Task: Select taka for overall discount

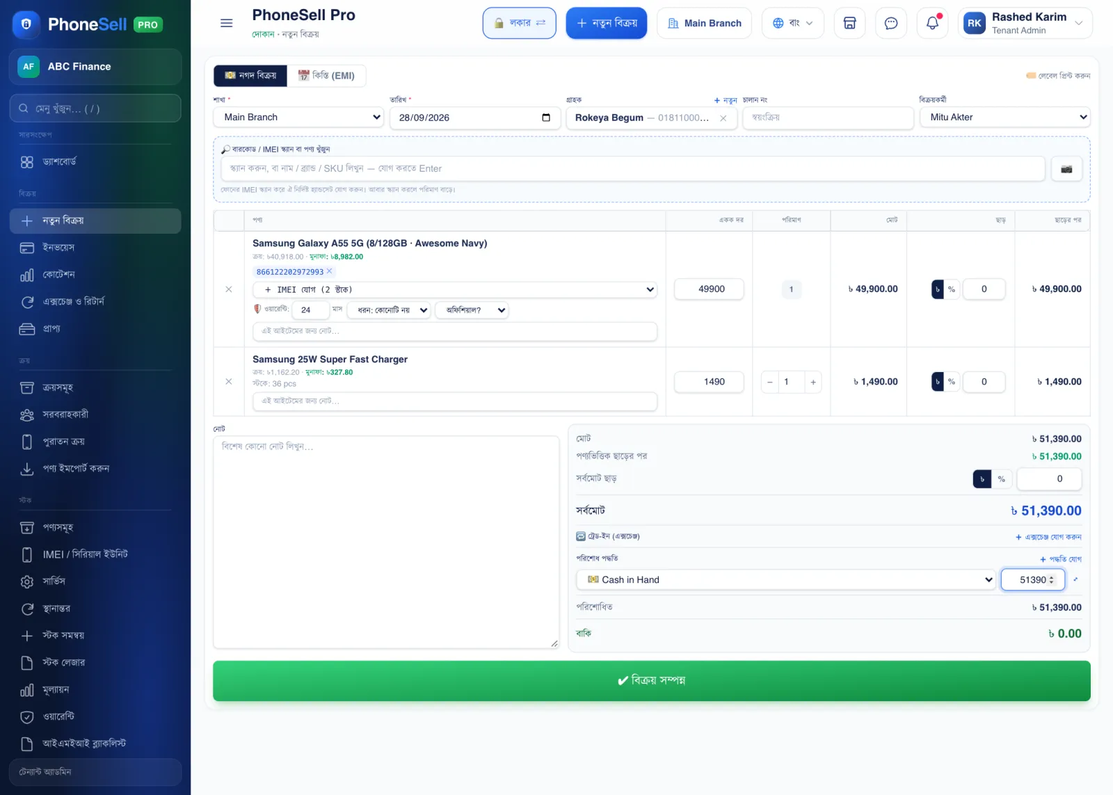Action: [x=982, y=479]
